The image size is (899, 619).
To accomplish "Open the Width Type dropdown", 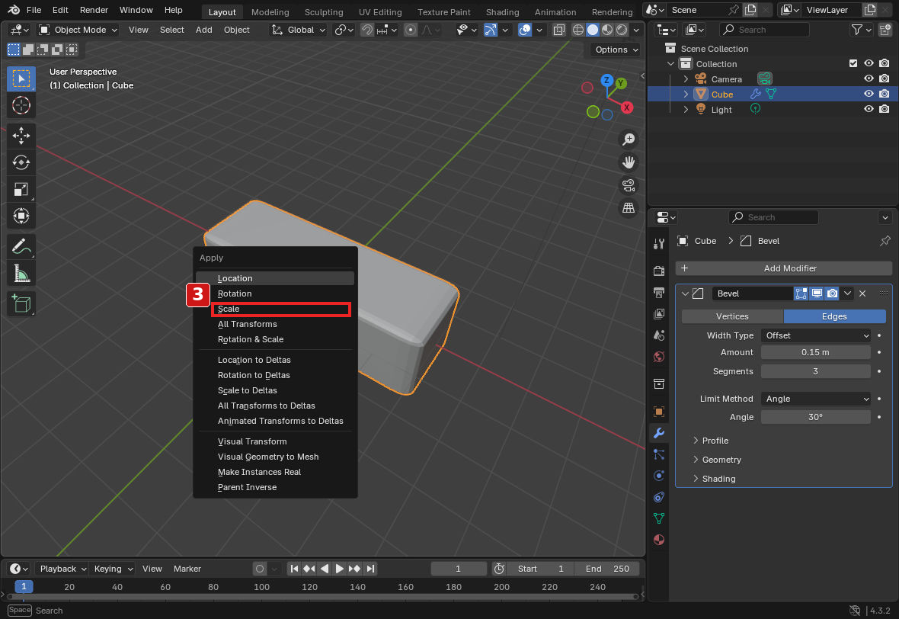I will (815, 335).
